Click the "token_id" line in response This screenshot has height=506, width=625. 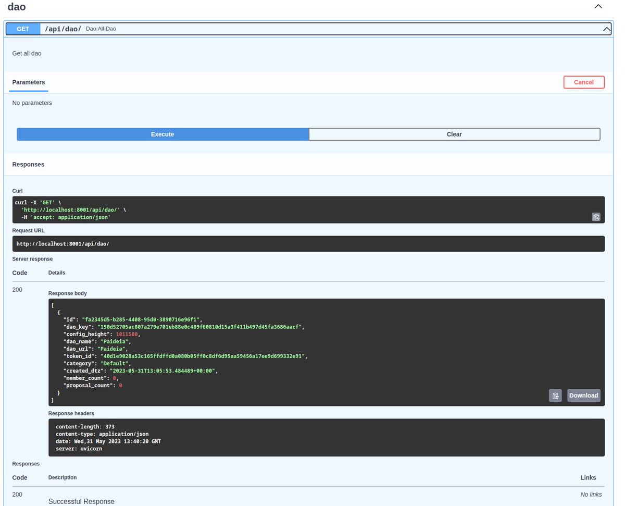[x=185, y=356]
